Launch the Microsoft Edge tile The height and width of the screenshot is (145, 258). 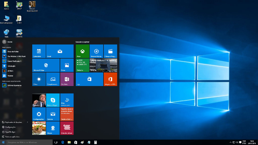tap(46, 65)
